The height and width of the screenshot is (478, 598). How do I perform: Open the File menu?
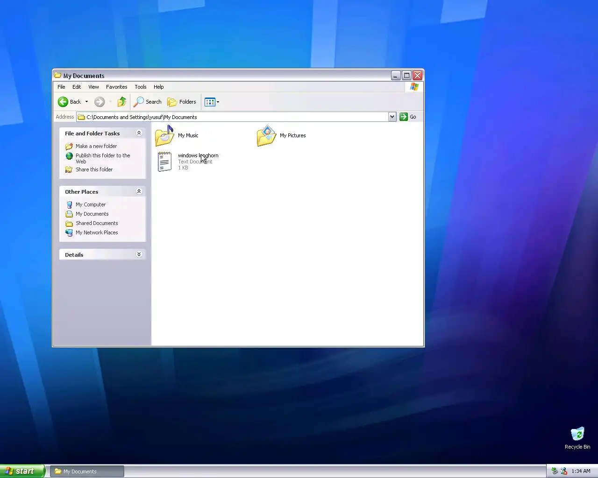[61, 87]
